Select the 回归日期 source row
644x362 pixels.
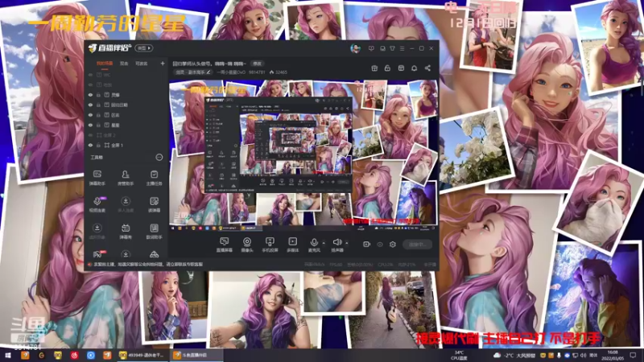[x=127, y=105]
